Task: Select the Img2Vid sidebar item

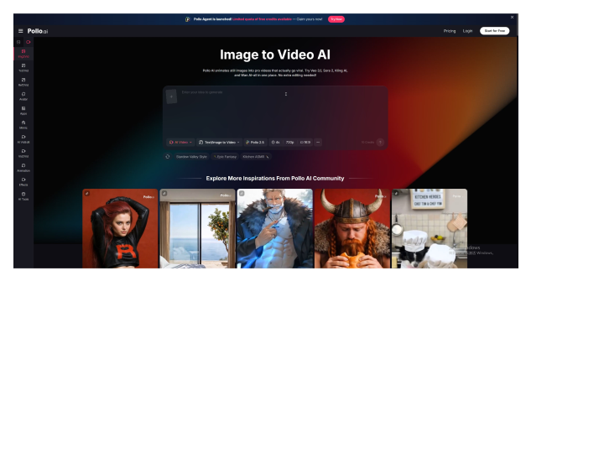Action: pyautogui.click(x=23, y=54)
